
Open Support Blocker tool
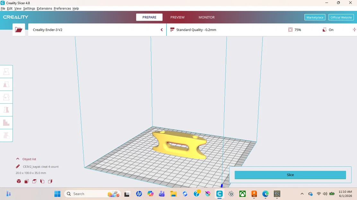[6, 135]
